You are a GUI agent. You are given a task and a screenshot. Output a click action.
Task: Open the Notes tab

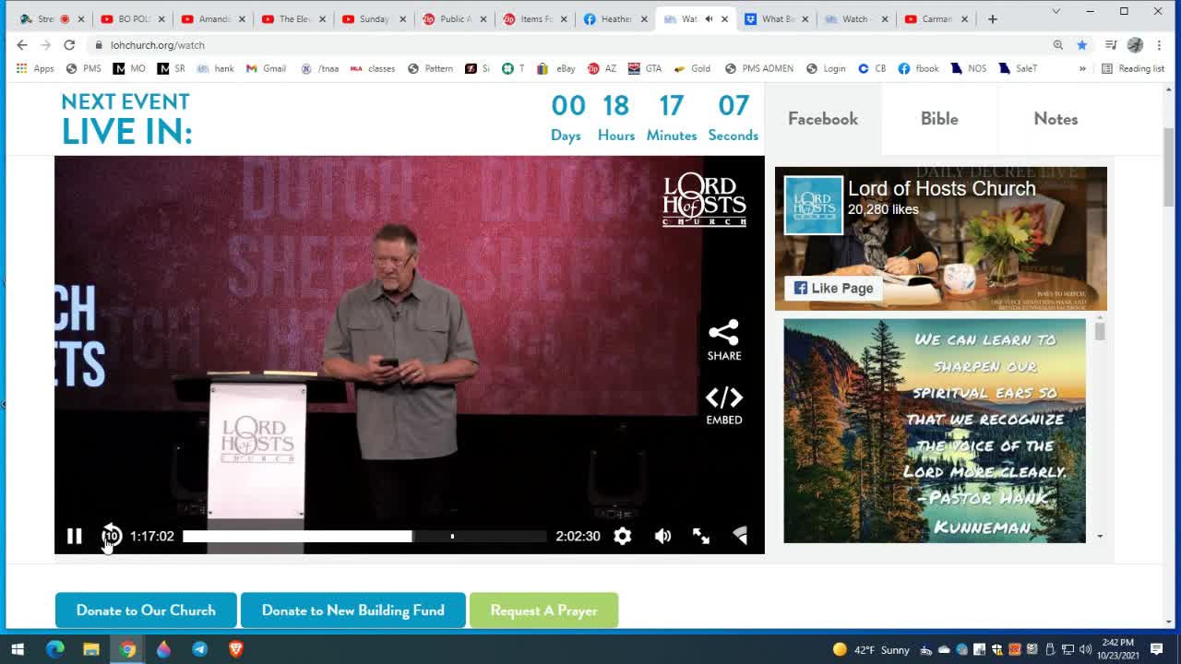(x=1056, y=119)
